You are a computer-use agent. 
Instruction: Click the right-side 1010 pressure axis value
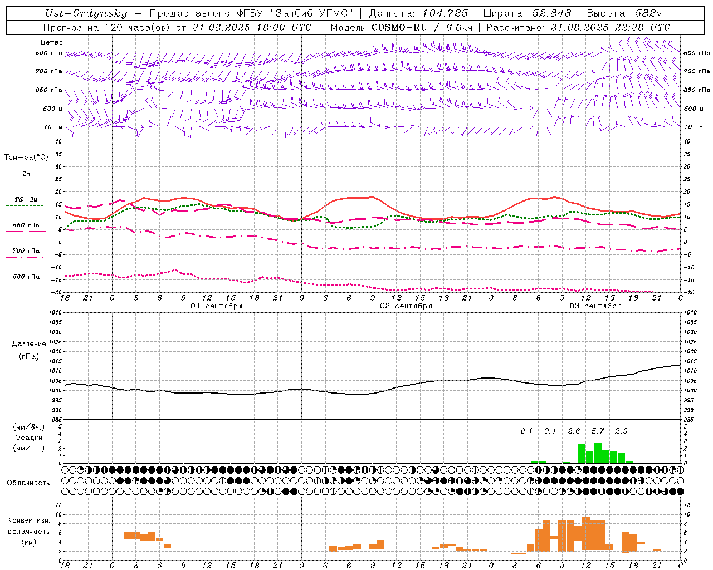coord(691,371)
